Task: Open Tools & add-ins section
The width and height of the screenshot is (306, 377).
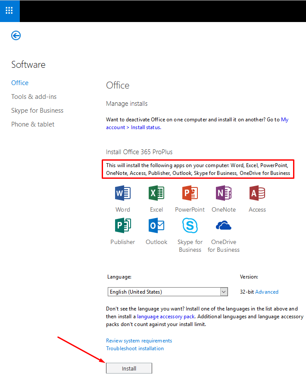Action: 34,97
